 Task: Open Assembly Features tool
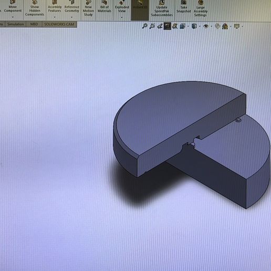[55, 7]
